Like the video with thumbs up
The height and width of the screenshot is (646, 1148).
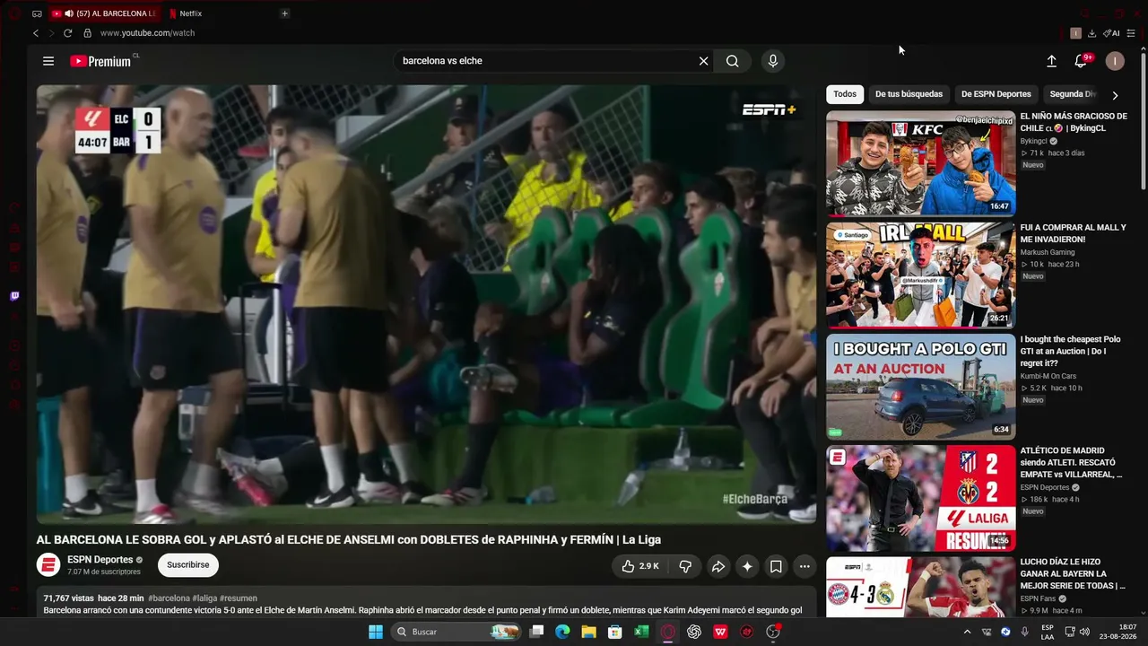click(x=640, y=566)
